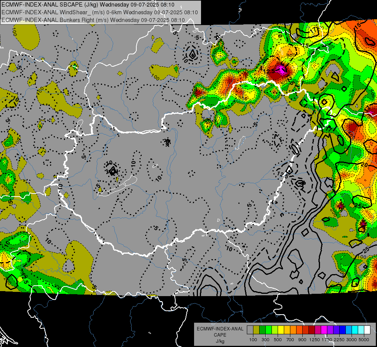The width and height of the screenshot is (377, 347).
Task: Click the dark green legend swatch
Action: point(262,330)
